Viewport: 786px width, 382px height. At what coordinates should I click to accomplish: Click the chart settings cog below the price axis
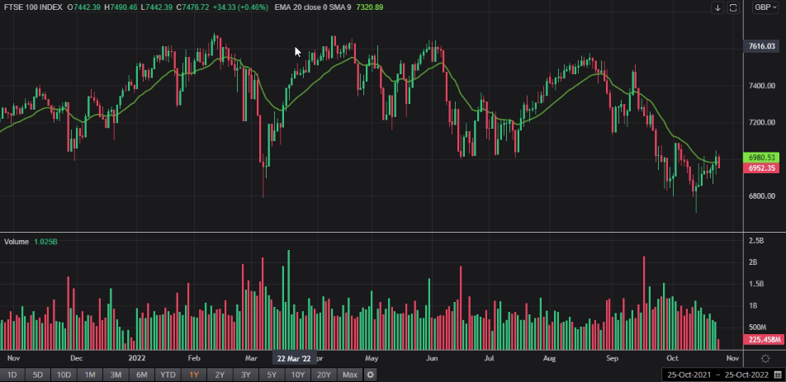(765, 358)
